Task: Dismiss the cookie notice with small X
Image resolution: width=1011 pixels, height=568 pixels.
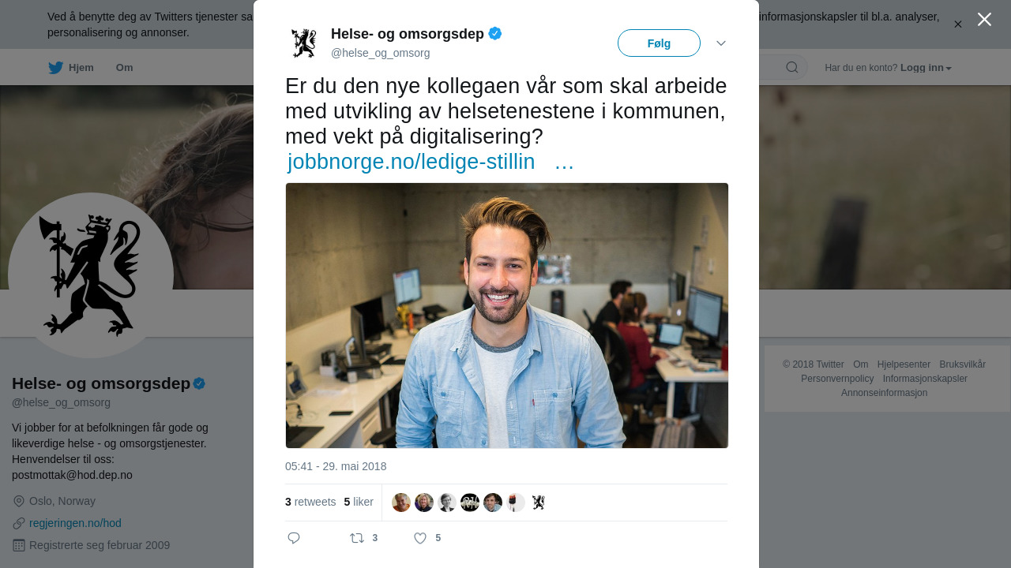Action: click(x=958, y=24)
